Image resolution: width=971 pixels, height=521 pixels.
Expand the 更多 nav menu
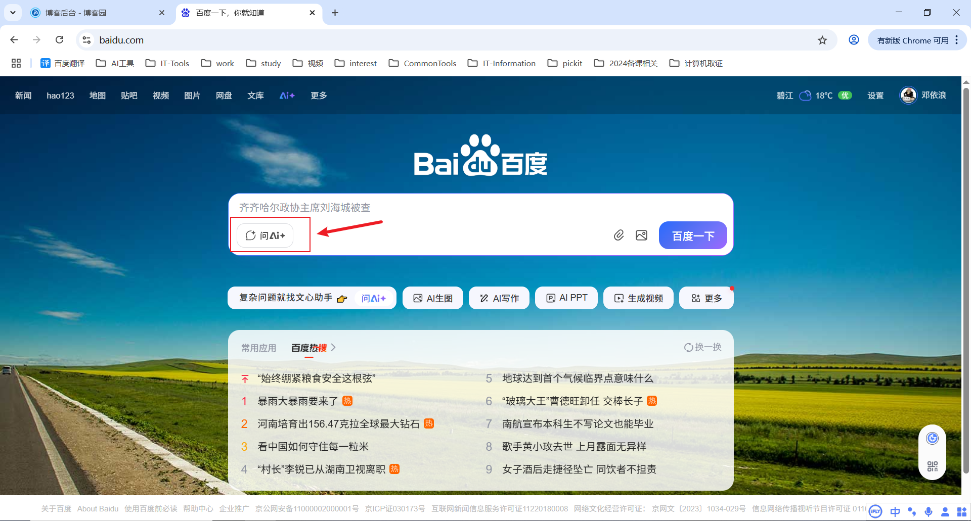(x=319, y=96)
